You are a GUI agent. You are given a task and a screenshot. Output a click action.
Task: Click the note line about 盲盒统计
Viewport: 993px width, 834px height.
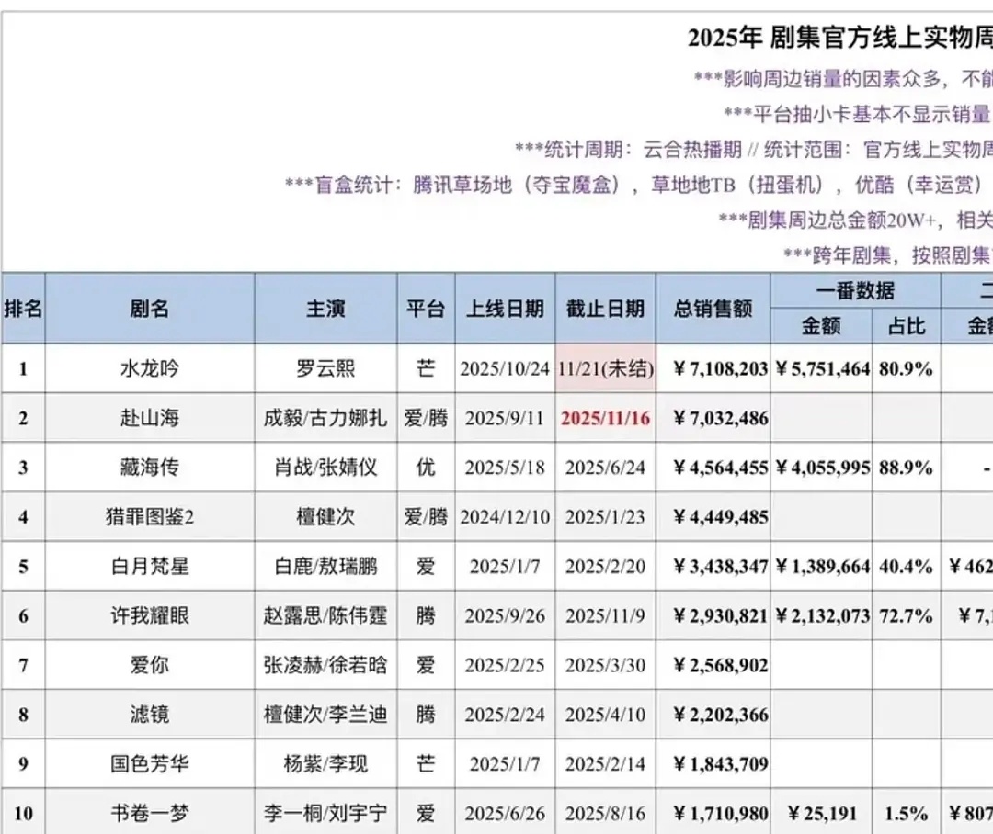point(638,185)
